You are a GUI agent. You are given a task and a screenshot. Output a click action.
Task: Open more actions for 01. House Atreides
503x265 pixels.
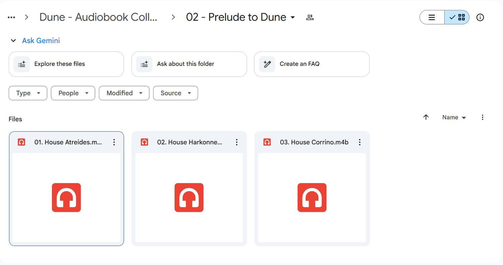tap(114, 142)
